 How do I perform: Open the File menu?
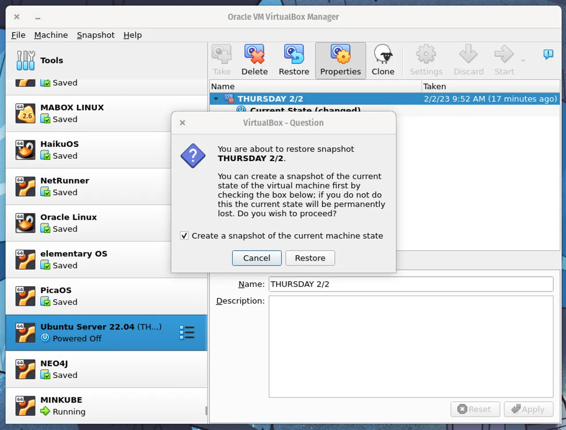pos(18,35)
